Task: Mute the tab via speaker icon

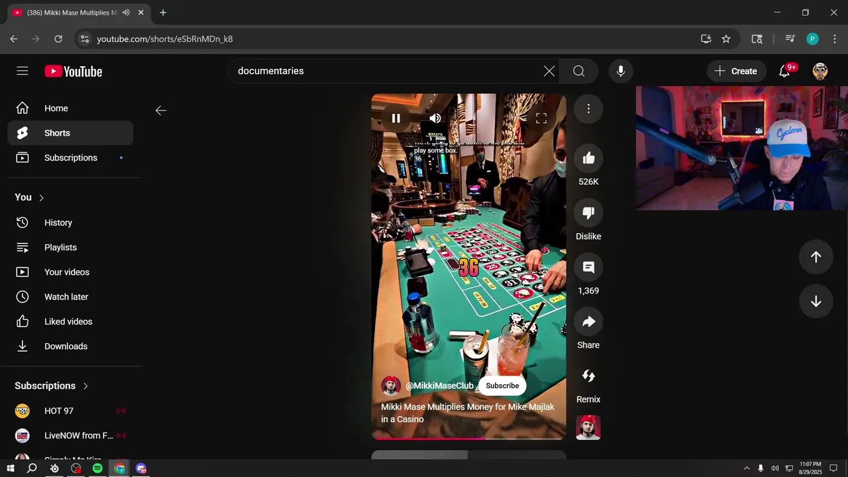Action: pyautogui.click(x=126, y=13)
